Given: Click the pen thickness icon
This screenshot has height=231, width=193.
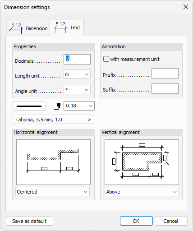Looking at the screenshot, I should coord(57,106).
